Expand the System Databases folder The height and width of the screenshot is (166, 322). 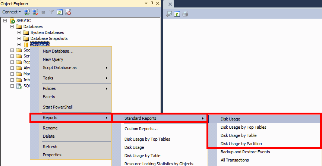tap(19, 32)
